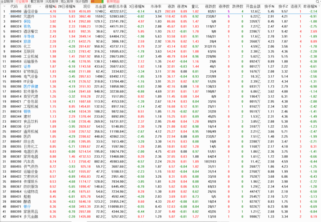
Task: Click code 880446 for 电气设备
Action: pos(16,76)
